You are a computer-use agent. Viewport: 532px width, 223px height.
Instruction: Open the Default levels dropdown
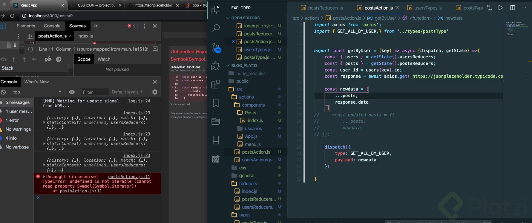click(x=127, y=92)
